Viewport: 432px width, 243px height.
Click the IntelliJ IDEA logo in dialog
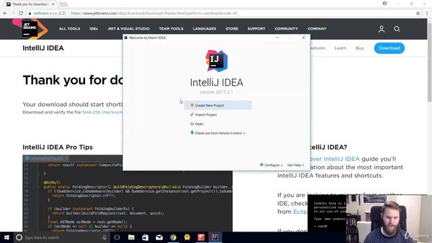point(217,61)
